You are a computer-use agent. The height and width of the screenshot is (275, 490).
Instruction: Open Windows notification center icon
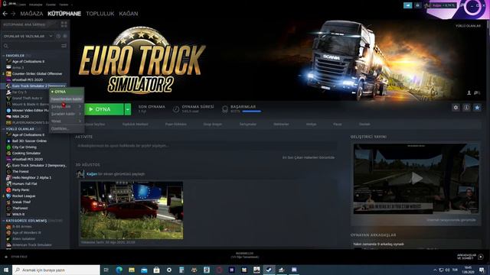tap(482, 270)
